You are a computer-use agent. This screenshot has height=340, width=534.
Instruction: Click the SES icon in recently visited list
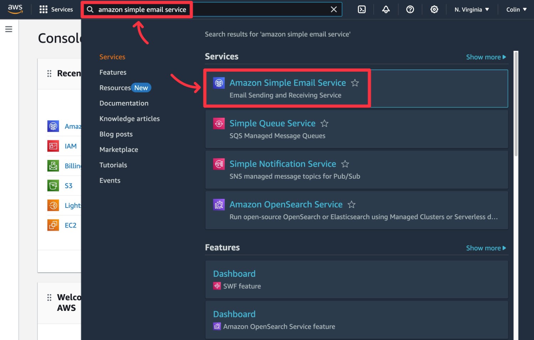(x=53, y=126)
